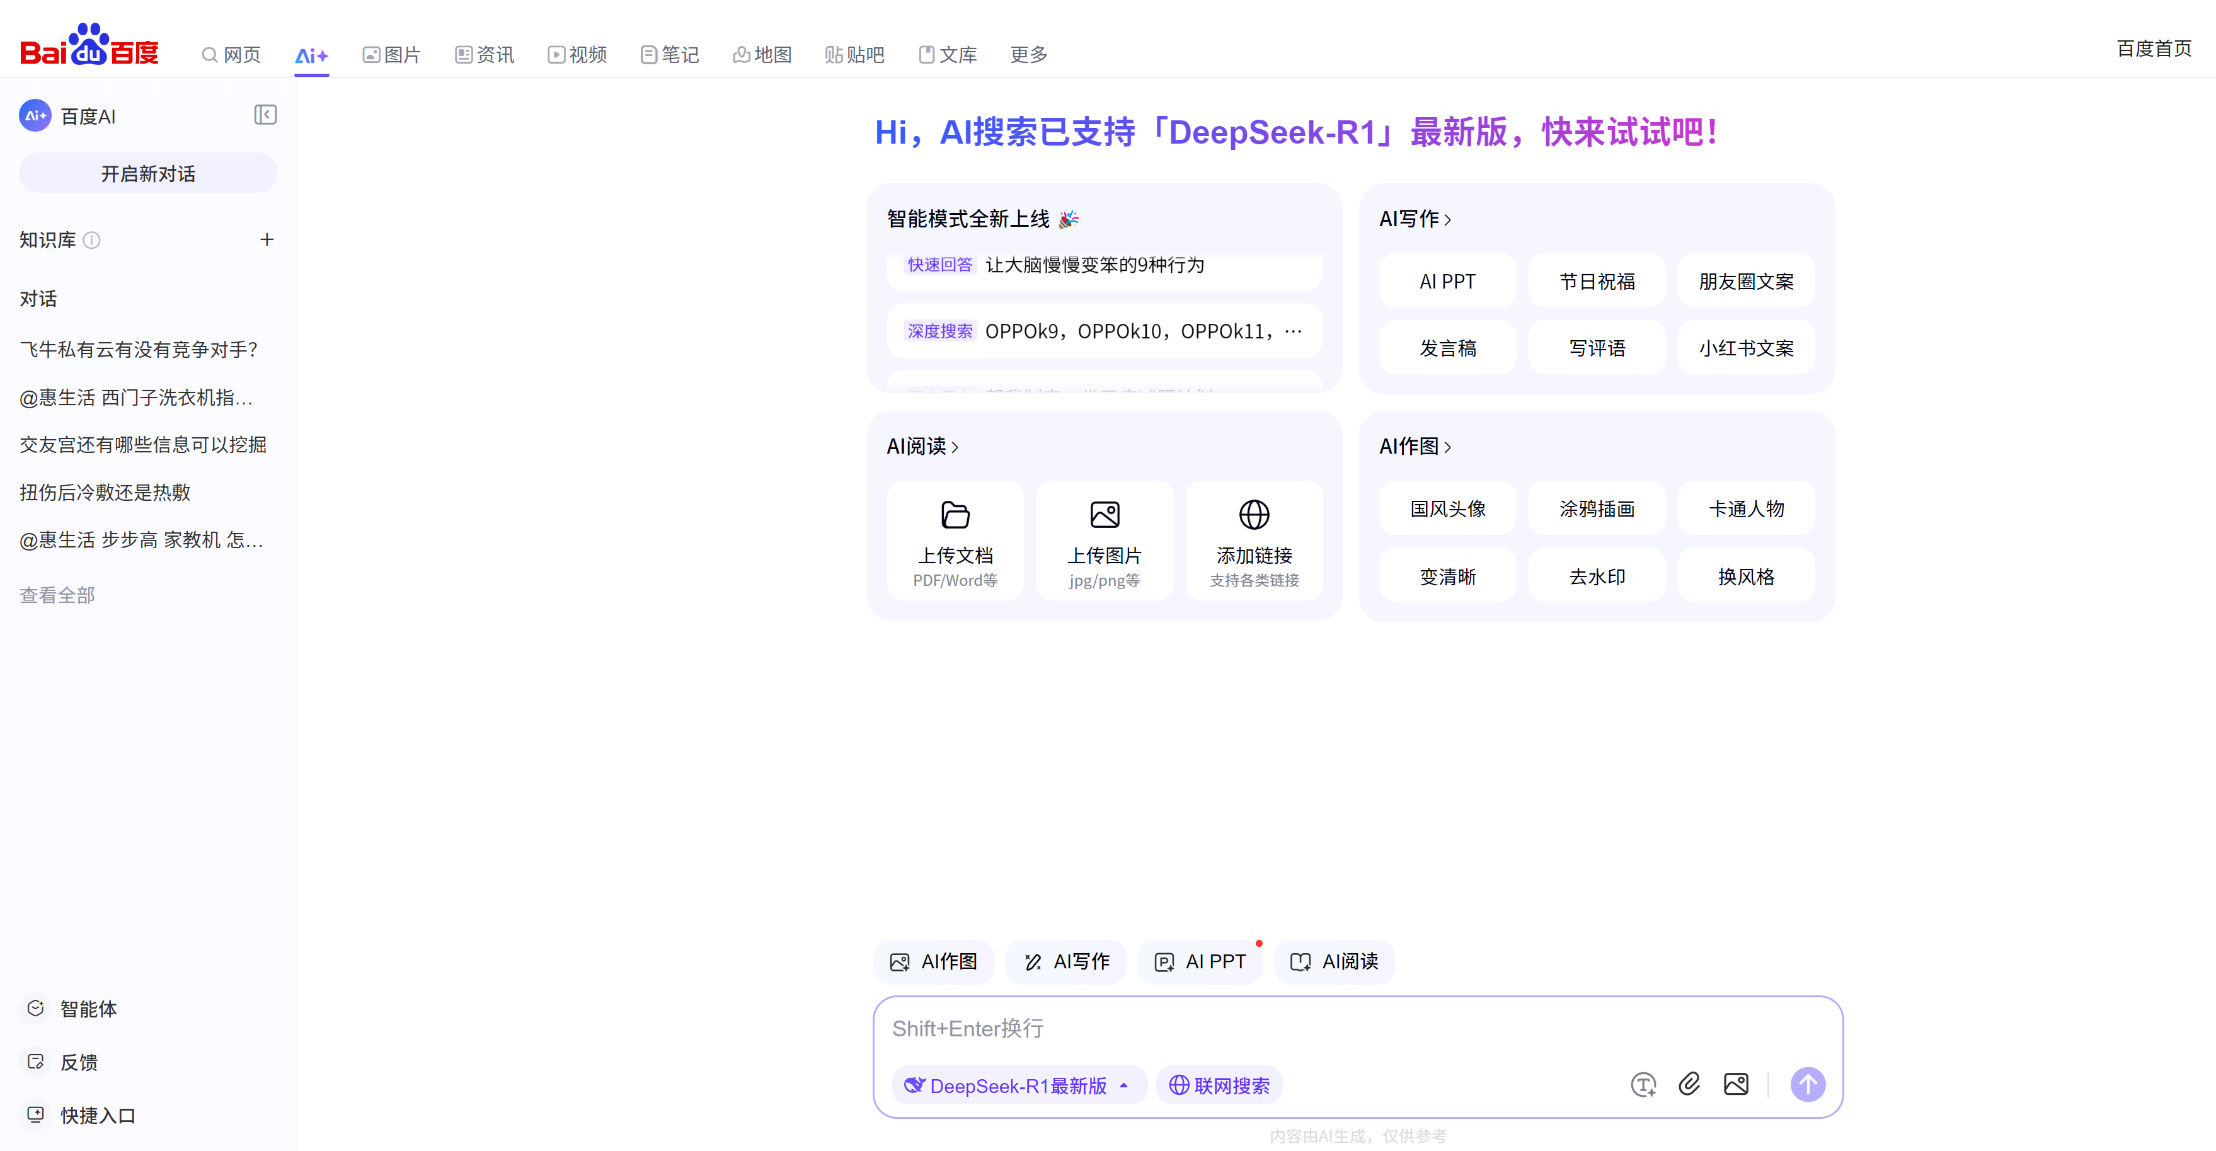Click the 朋友圈文案 button
Viewport: 2216px width, 1151px height.
pyautogui.click(x=1745, y=280)
